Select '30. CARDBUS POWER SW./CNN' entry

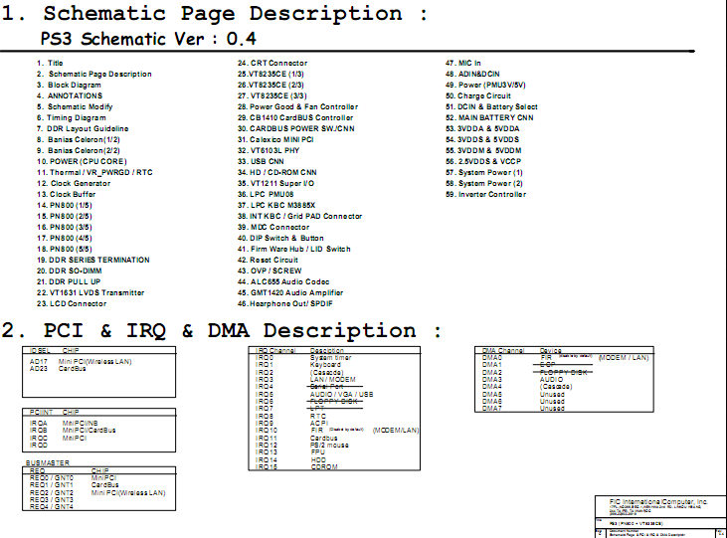tap(295, 129)
